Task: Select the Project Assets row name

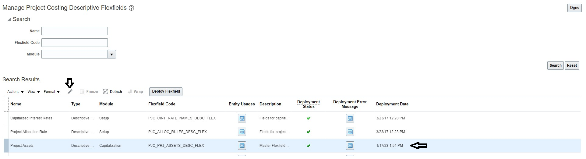Action: tap(22, 146)
